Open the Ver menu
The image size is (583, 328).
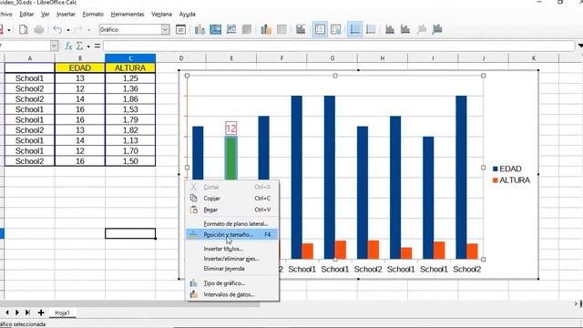[45, 15]
